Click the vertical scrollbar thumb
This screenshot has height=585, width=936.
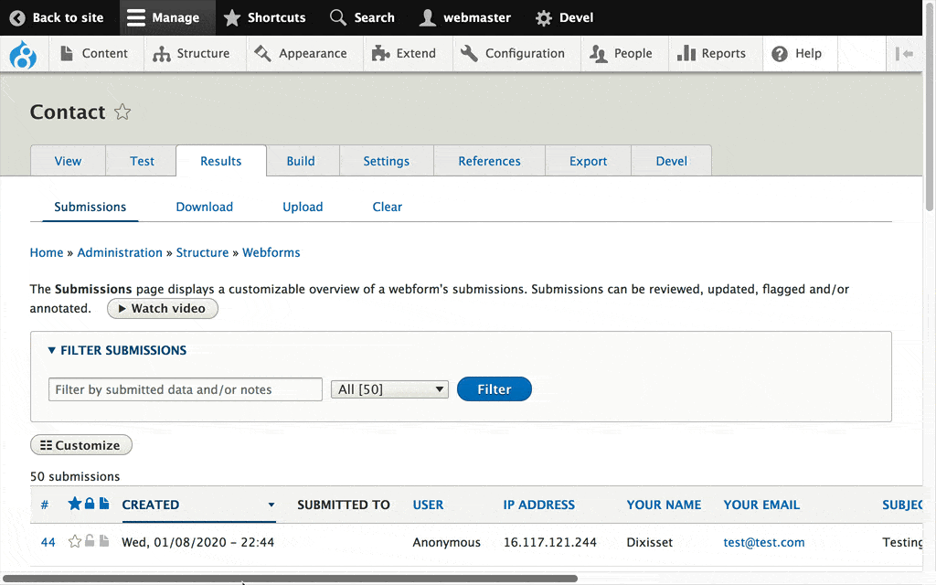(930, 106)
